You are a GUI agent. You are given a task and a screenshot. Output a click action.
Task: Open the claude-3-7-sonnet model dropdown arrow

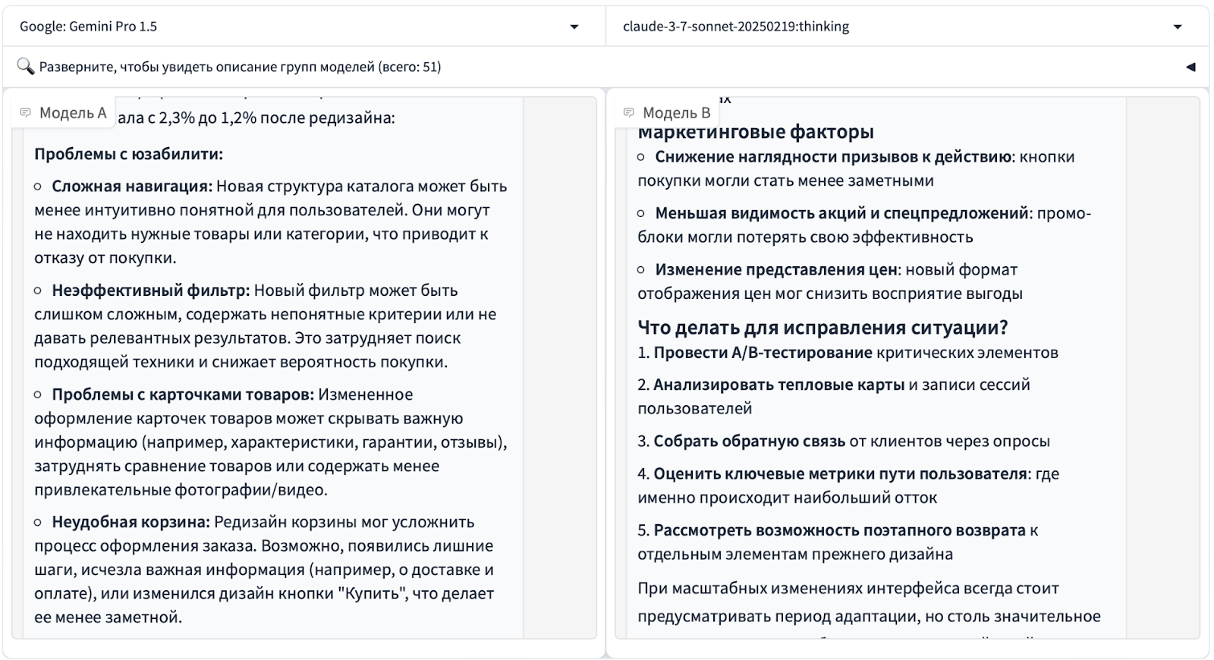[x=1178, y=27]
